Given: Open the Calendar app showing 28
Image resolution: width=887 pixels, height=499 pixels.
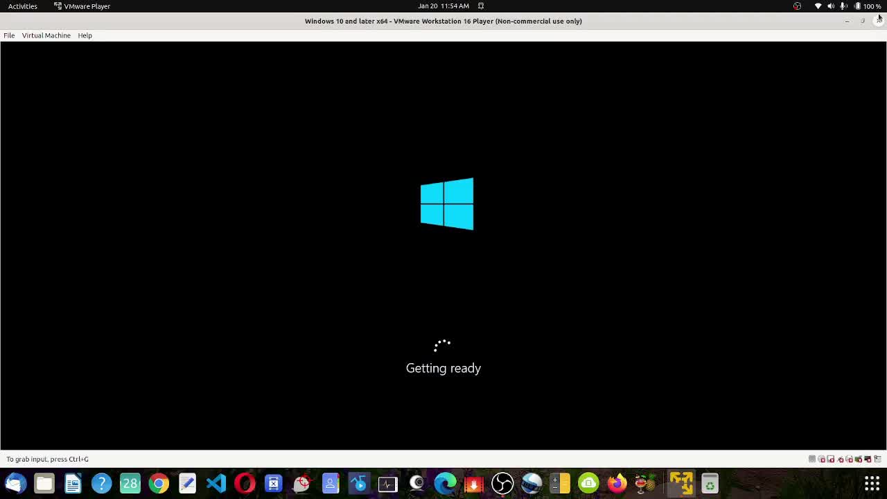Looking at the screenshot, I should pos(130,483).
